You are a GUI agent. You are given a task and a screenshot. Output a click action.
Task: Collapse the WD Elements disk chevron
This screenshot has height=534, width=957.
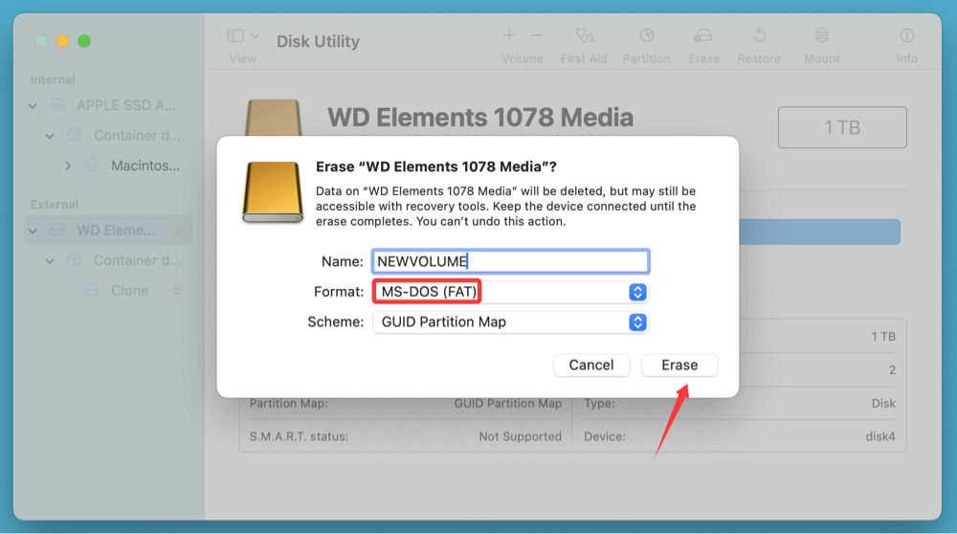pyautogui.click(x=33, y=231)
